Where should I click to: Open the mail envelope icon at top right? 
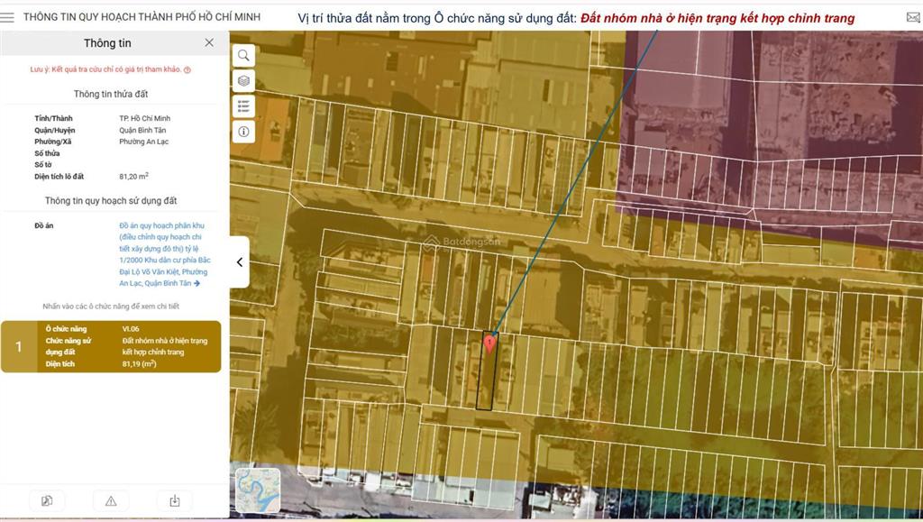(x=913, y=17)
